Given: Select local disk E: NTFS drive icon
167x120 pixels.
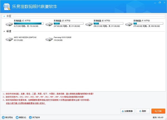Looking at the screenshot, I should point(89,24).
